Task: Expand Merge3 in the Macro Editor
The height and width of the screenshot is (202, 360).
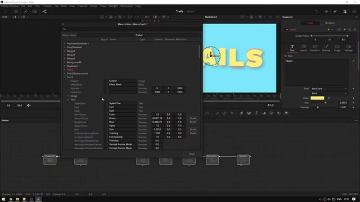Action: [x=65, y=51]
